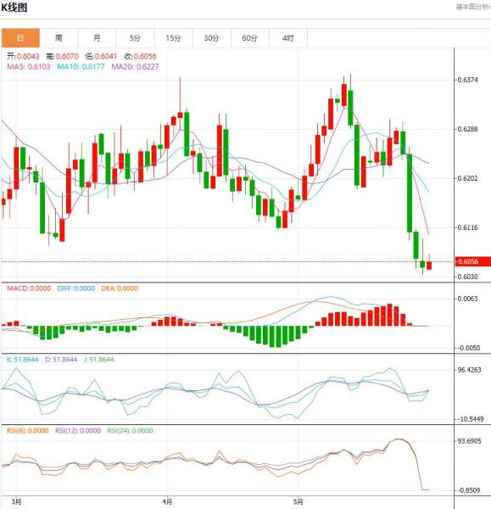
Task: Open the 30分 interval tab
Action: coord(212,38)
